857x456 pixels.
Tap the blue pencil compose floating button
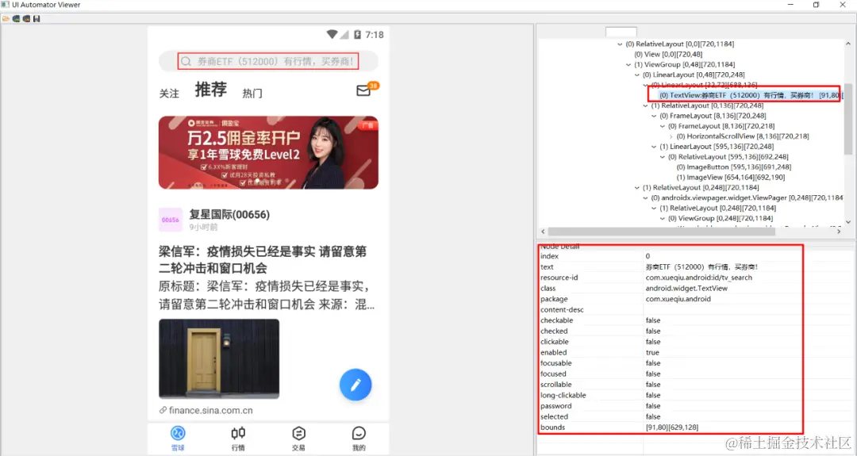(355, 385)
